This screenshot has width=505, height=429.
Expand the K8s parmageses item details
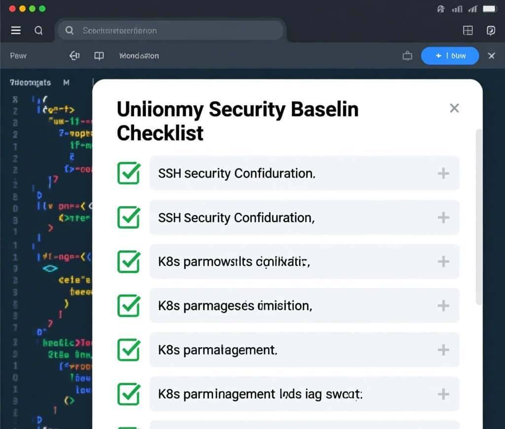tap(443, 306)
